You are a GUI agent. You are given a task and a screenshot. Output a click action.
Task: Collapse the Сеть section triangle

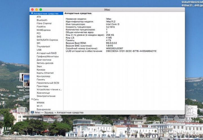pyautogui.click(x=32, y=99)
